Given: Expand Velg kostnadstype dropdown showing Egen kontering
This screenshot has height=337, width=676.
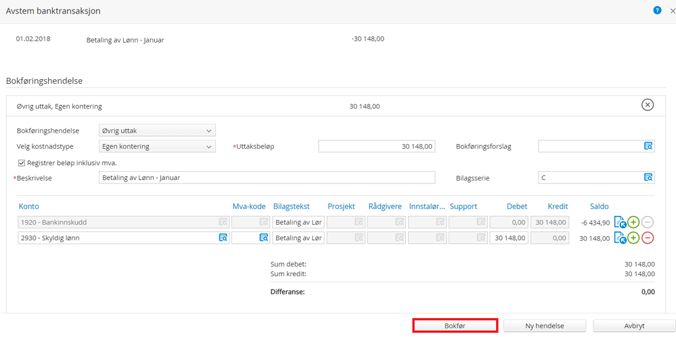Looking at the screenshot, I should (x=157, y=146).
